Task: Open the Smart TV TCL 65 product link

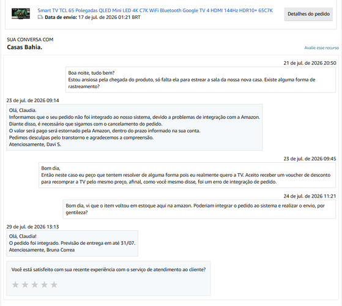Action: point(155,10)
